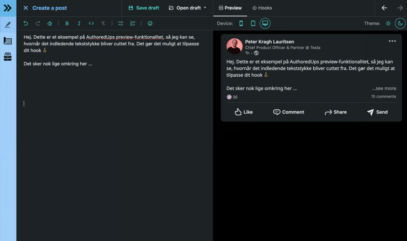Open the post three-dots options menu

[392, 41]
